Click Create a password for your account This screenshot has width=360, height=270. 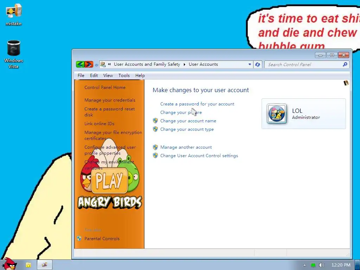coord(197,104)
